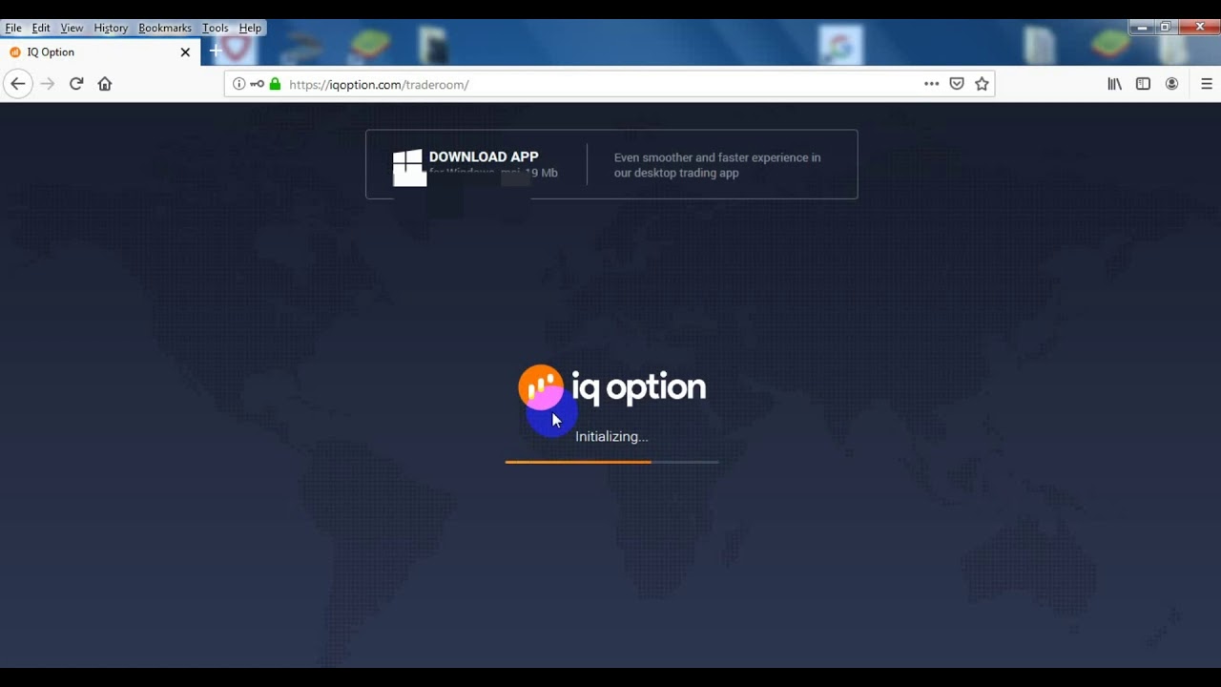Close the IQ Option tab
This screenshot has height=687, width=1221.
coord(185,52)
